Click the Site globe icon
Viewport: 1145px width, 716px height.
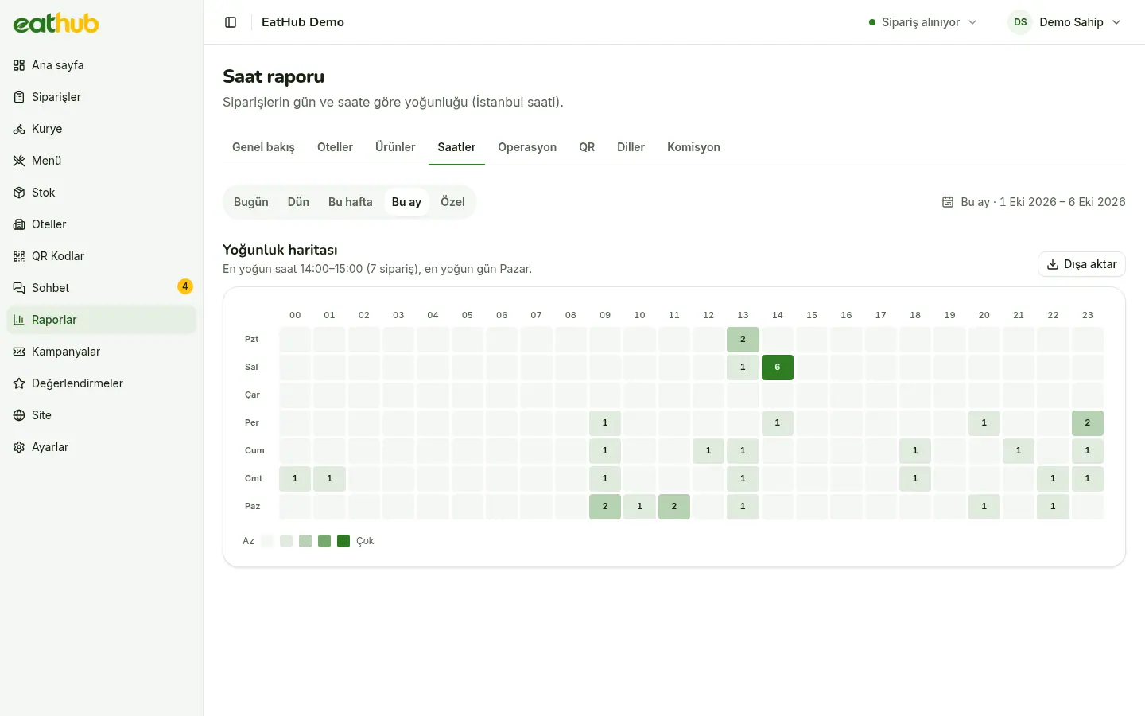tap(19, 415)
